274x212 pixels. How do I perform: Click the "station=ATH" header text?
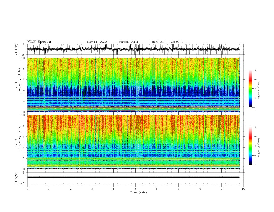(128, 42)
